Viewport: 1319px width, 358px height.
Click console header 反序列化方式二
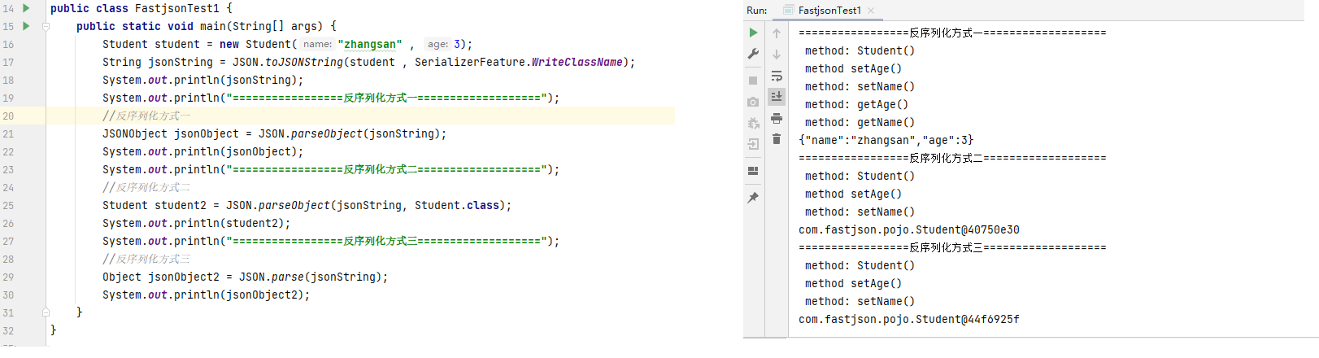click(952, 159)
